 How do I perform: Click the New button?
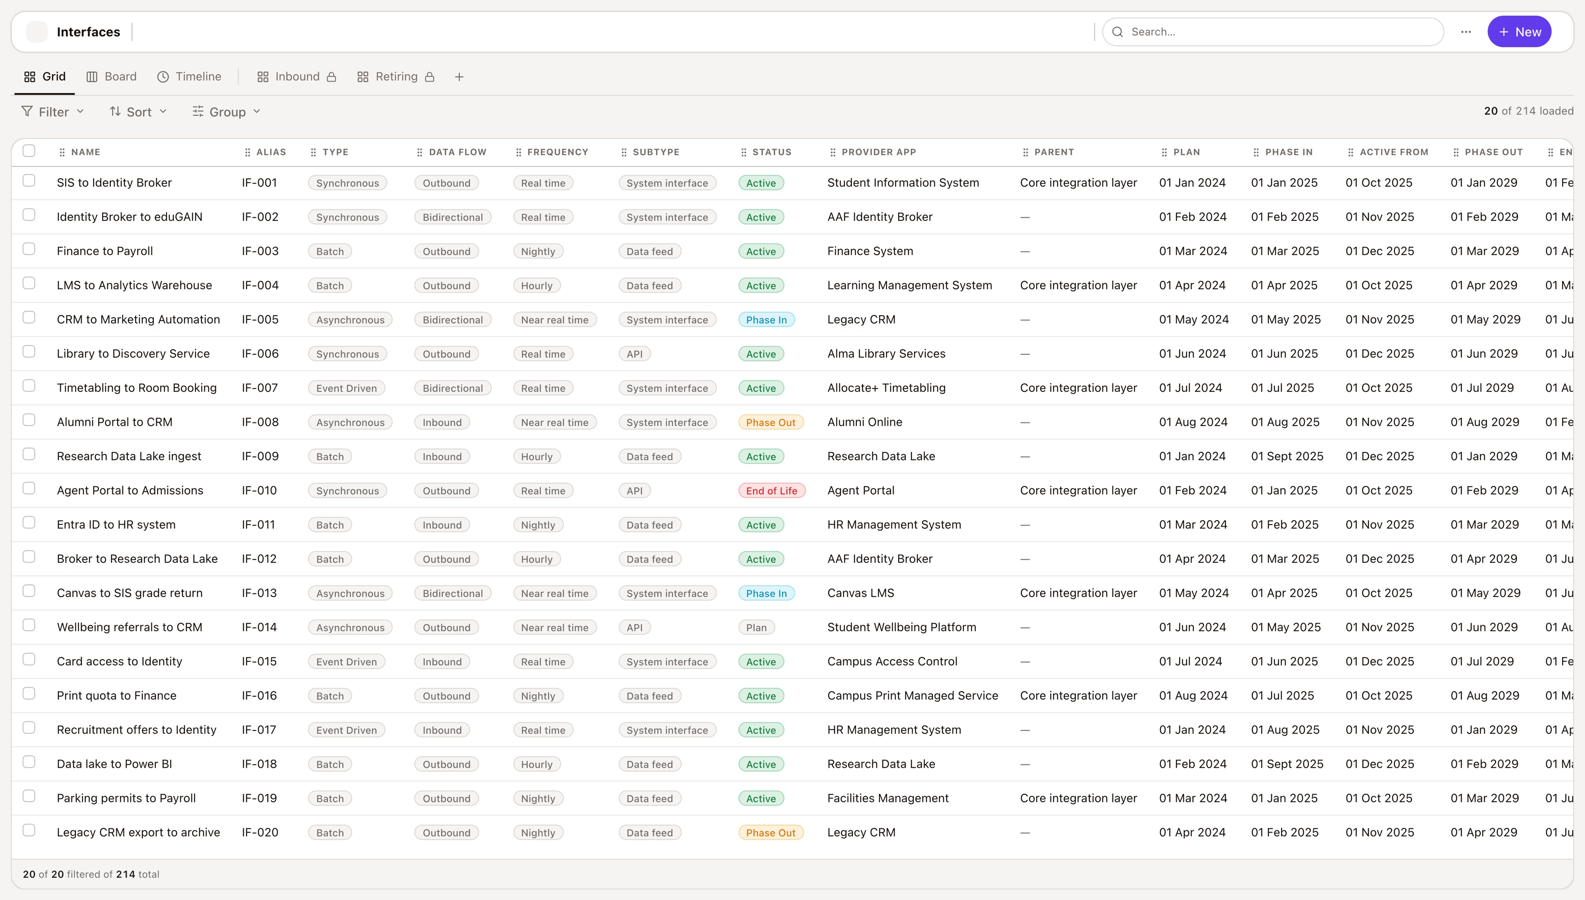1519,32
